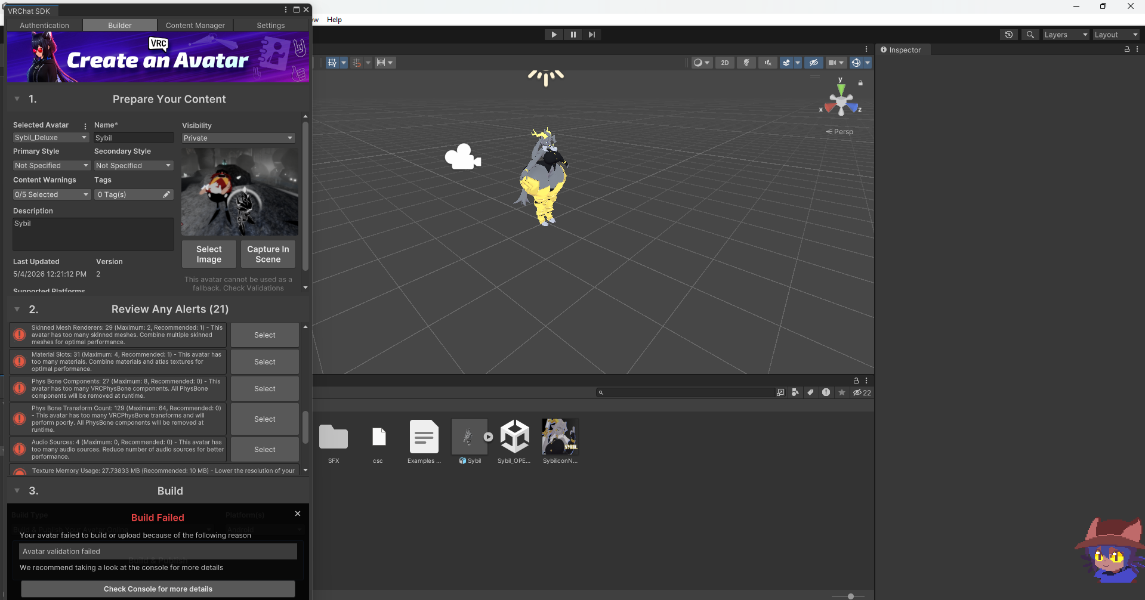
Task: Close the Build Failed message
Action: 298,514
